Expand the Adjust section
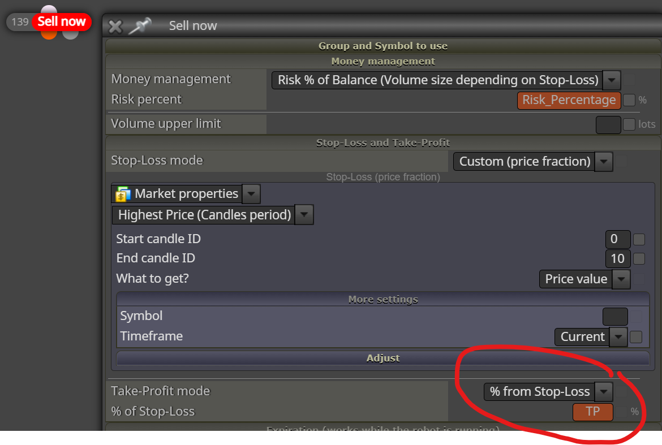Image resolution: width=662 pixels, height=445 pixels. coord(382,358)
